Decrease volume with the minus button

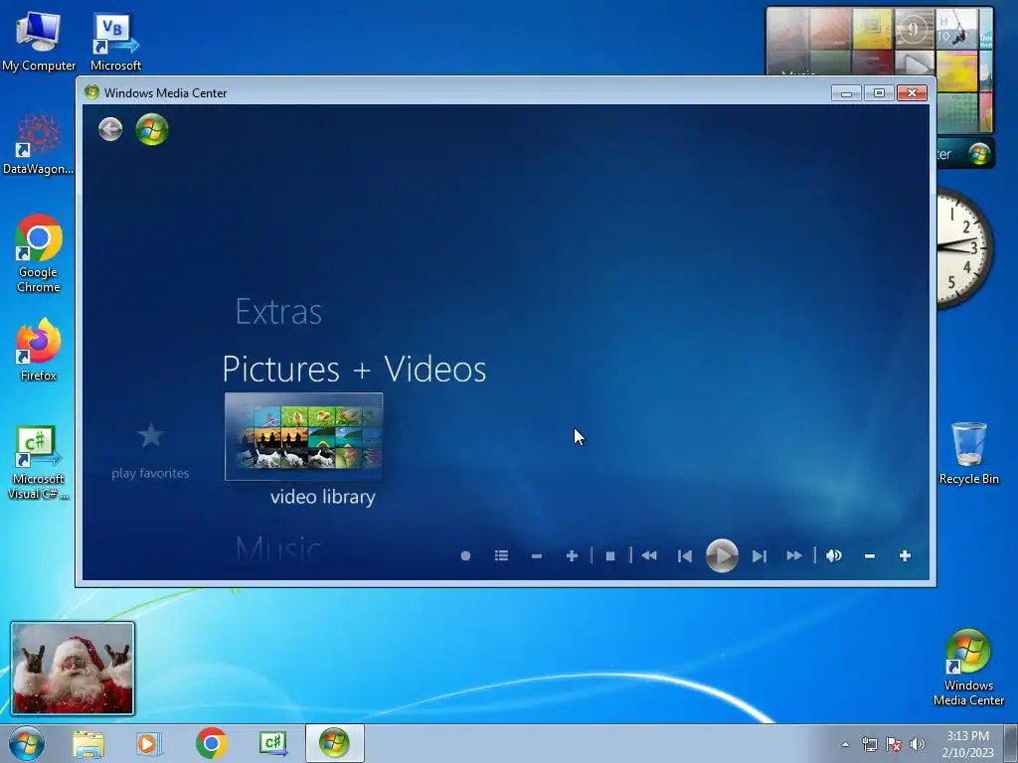click(870, 556)
